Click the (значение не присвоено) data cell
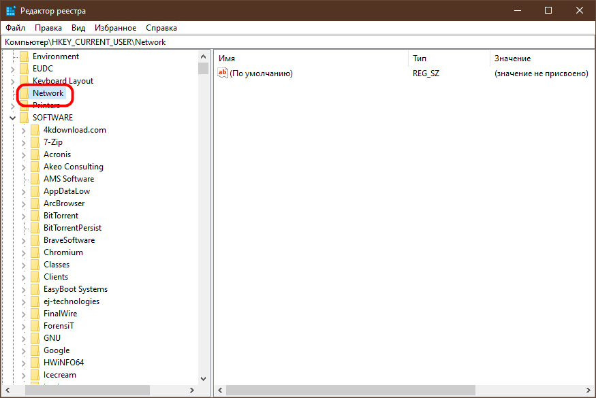 pos(542,73)
